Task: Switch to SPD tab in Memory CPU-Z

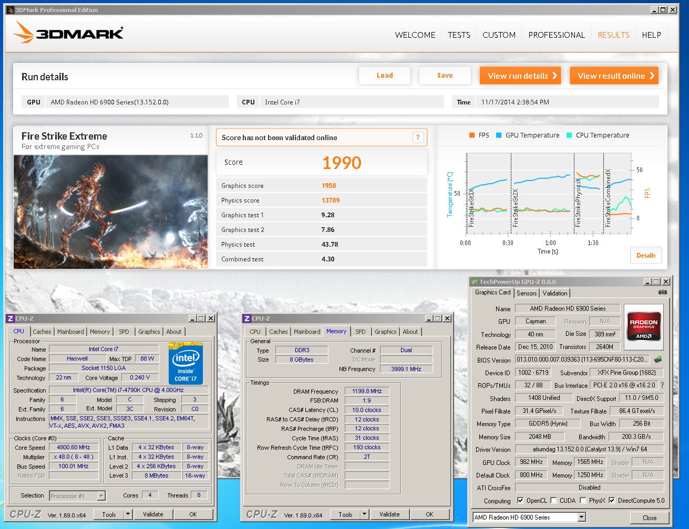Action: [x=361, y=332]
